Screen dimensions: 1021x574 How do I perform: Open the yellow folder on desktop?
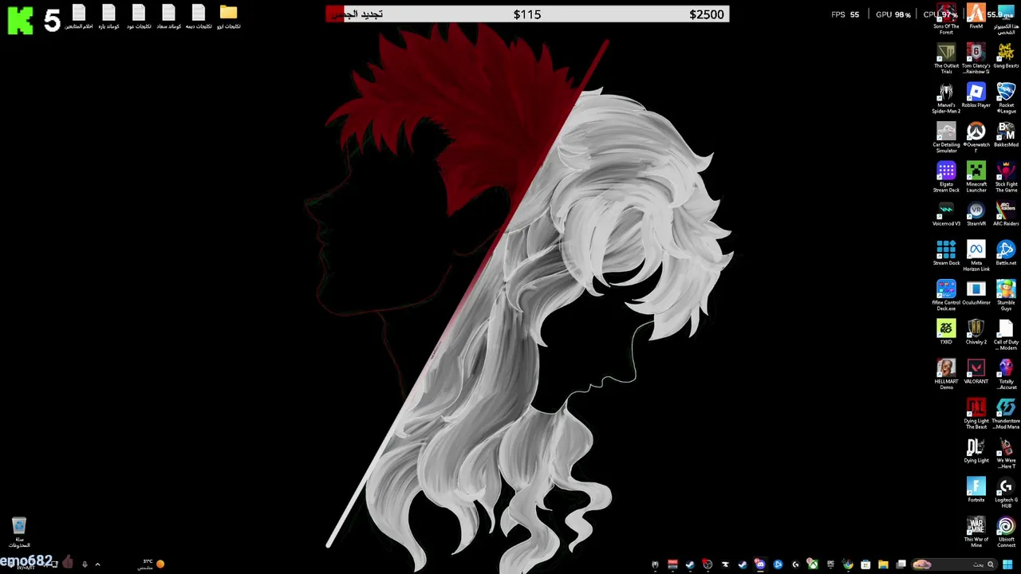click(228, 17)
